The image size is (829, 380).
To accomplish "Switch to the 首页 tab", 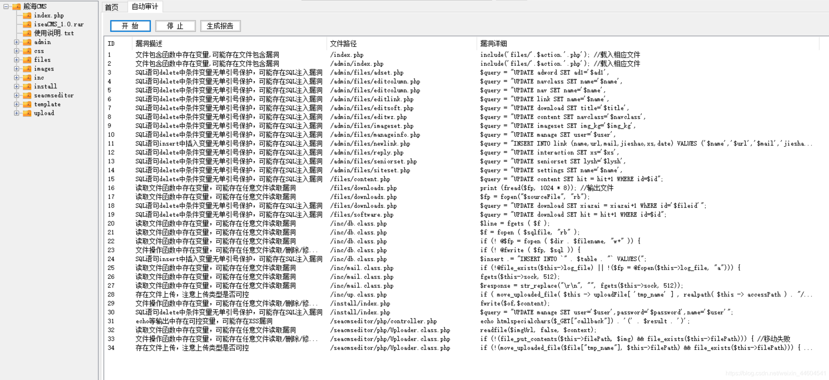I will click(x=112, y=7).
